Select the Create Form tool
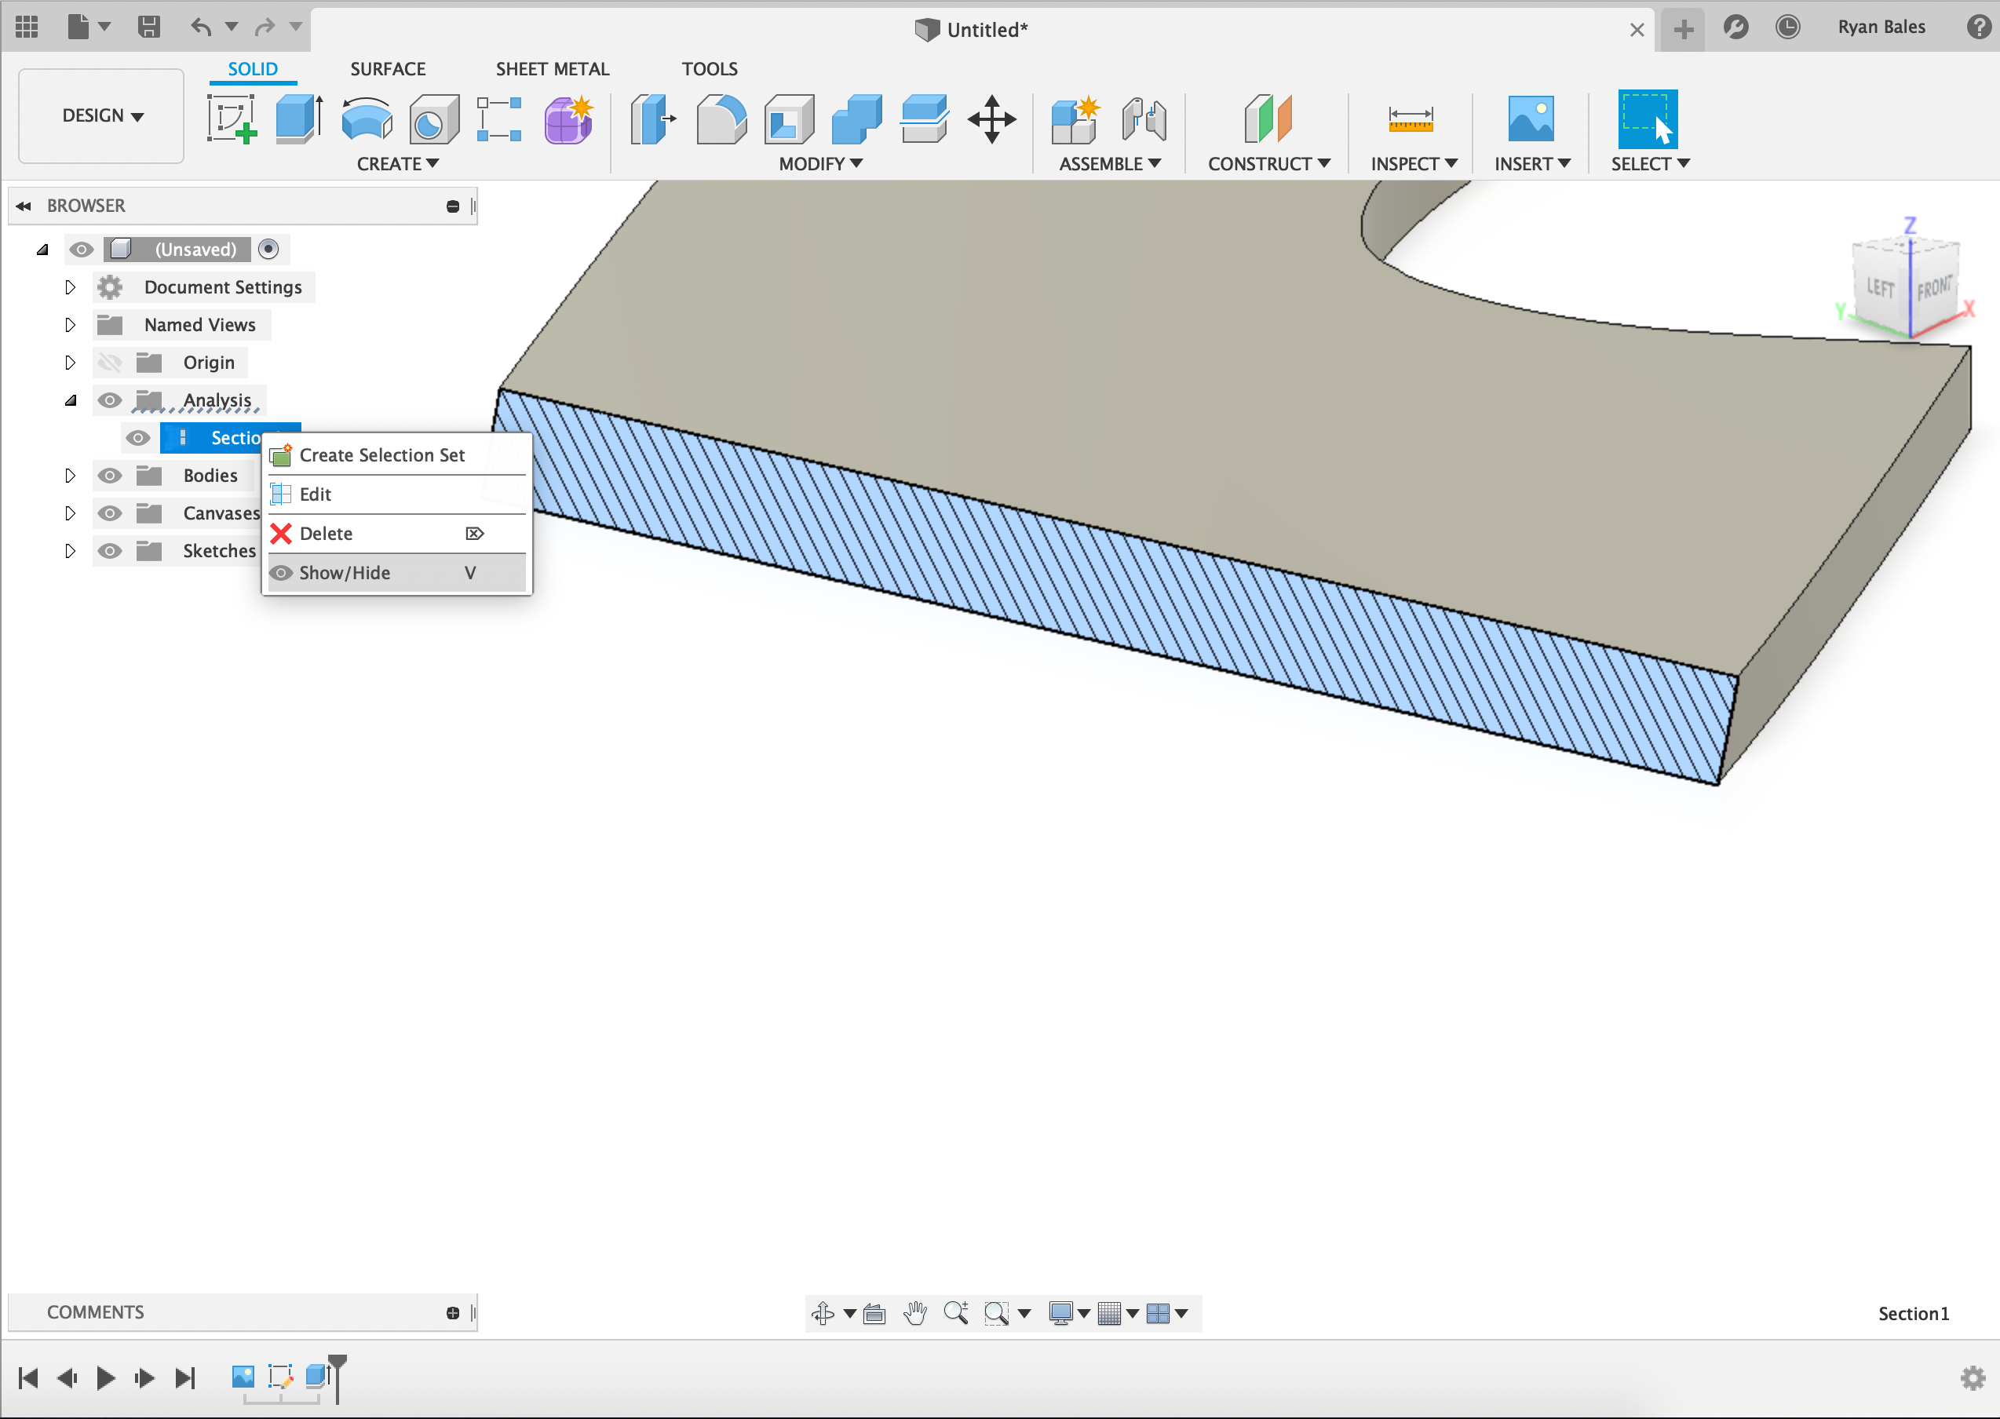The image size is (2000, 1419). [569, 119]
